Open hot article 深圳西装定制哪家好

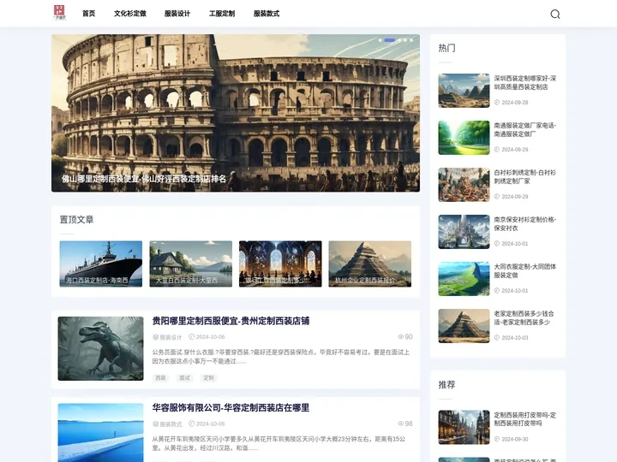pos(525,82)
